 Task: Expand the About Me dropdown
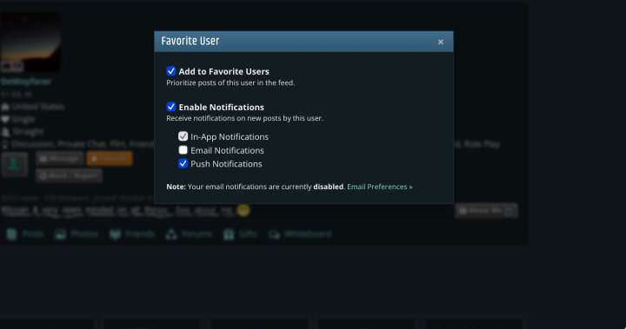point(486,211)
